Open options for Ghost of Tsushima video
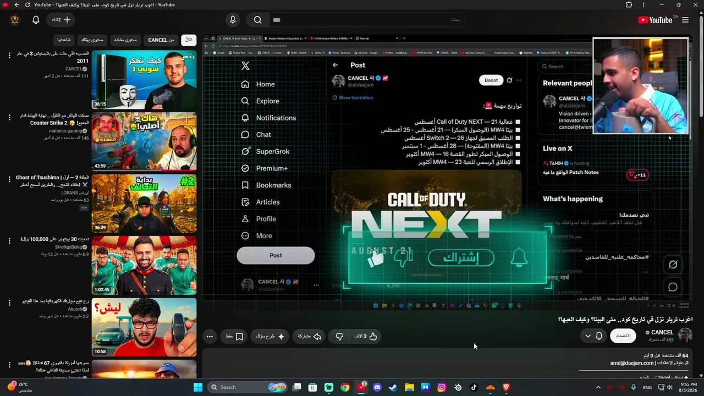The width and height of the screenshot is (704, 396). [x=9, y=179]
